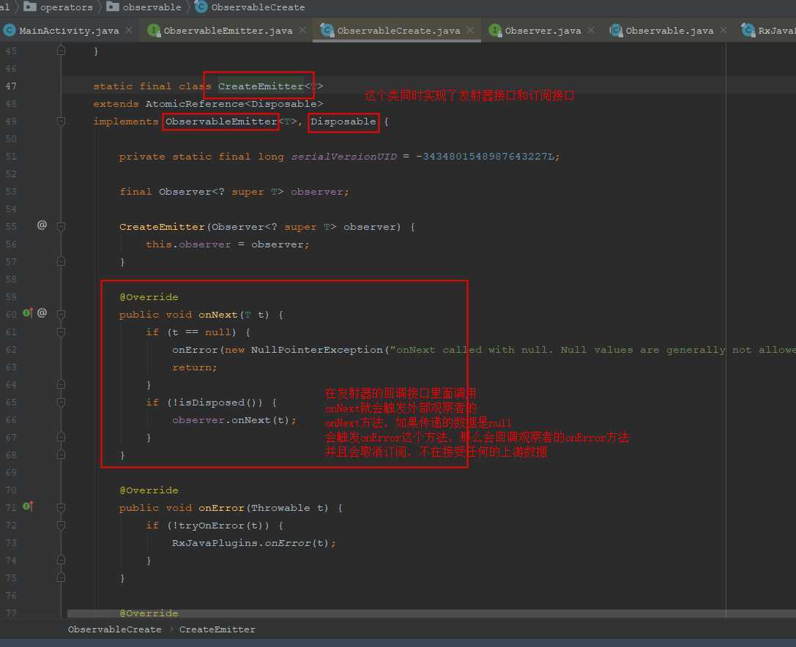This screenshot has height=647, width=796.
Task: Click the implements-method gutter icon beside onNext
Action: [28, 313]
